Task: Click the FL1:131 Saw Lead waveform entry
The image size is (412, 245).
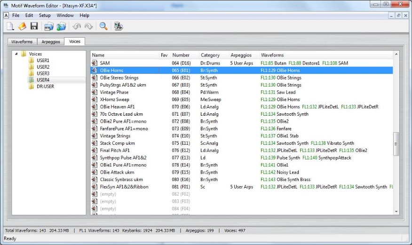Action: click(278, 92)
